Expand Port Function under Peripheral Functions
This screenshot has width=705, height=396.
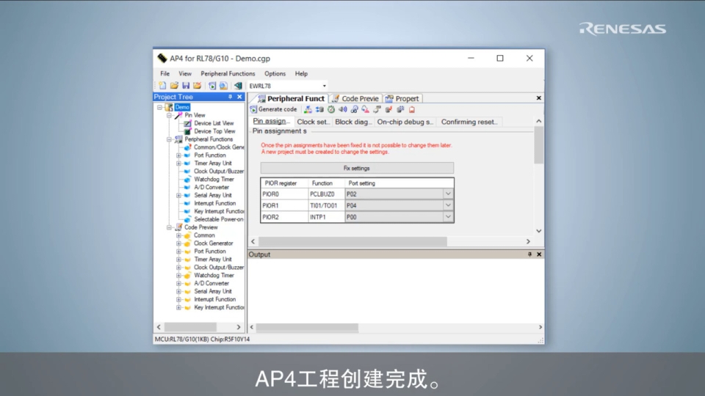pos(178,155)
